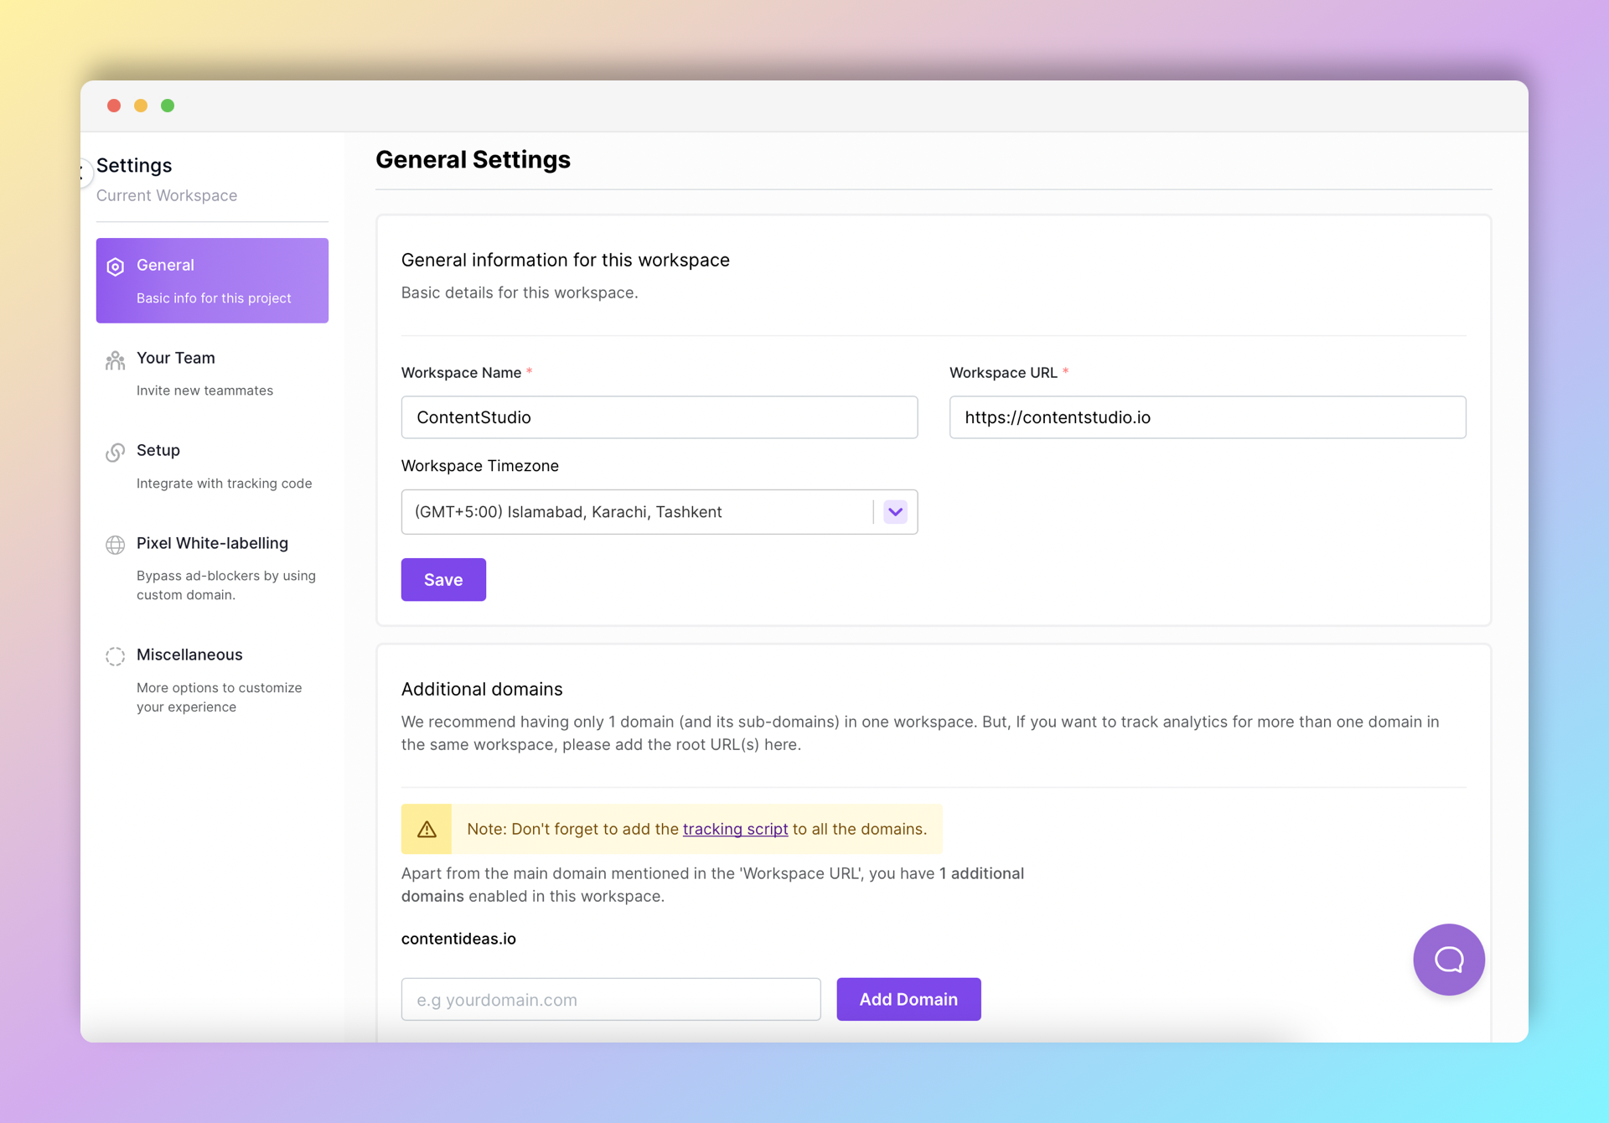Open the General settings tab
1609x1123 pixels.
point(212,281)
